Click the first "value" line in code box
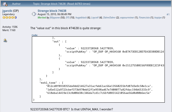This screenshot has width=172, height=112. click(89, 48)
